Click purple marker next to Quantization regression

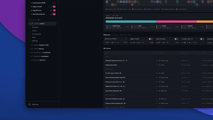[x=120, y=91]
